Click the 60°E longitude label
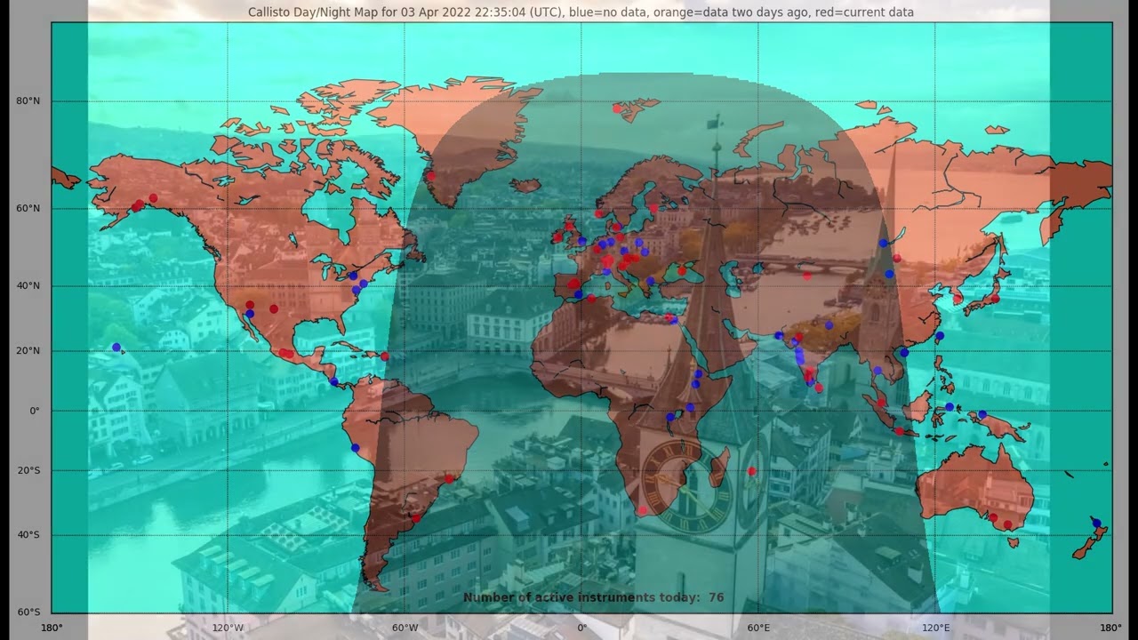Viewport: 1138px width, 640px height. point(758,628)
